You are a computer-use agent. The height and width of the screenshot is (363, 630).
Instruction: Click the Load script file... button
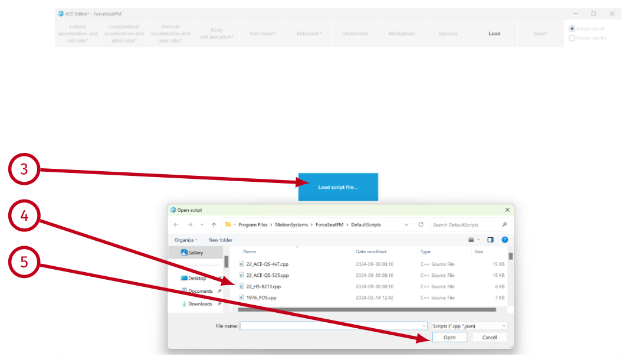point(338,187)
